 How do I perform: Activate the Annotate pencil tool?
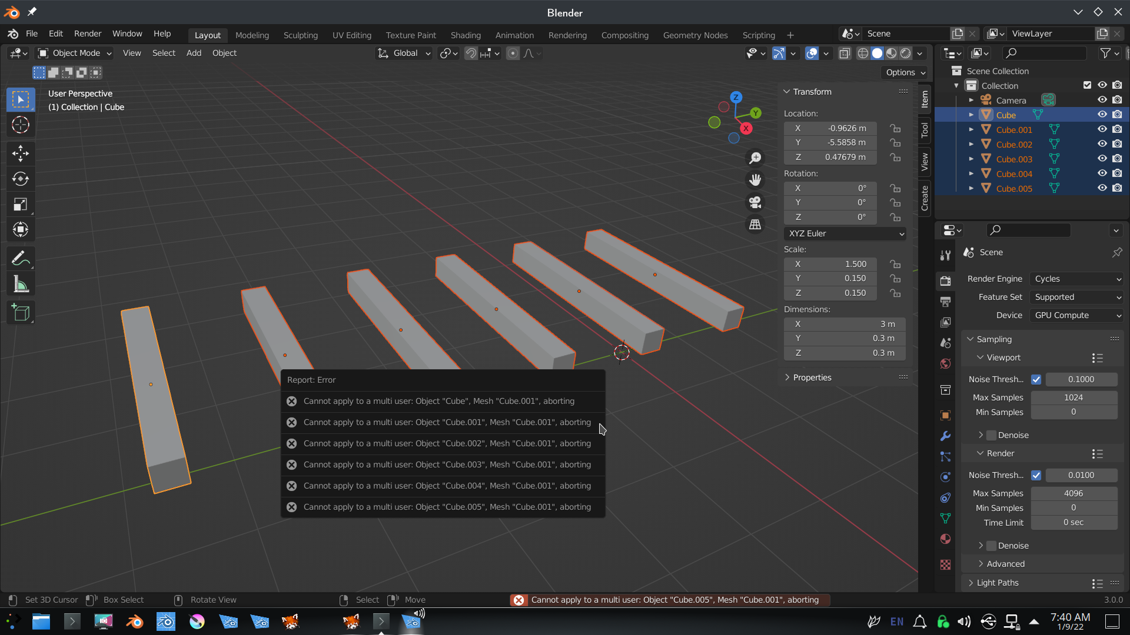(x=21, y=258)
